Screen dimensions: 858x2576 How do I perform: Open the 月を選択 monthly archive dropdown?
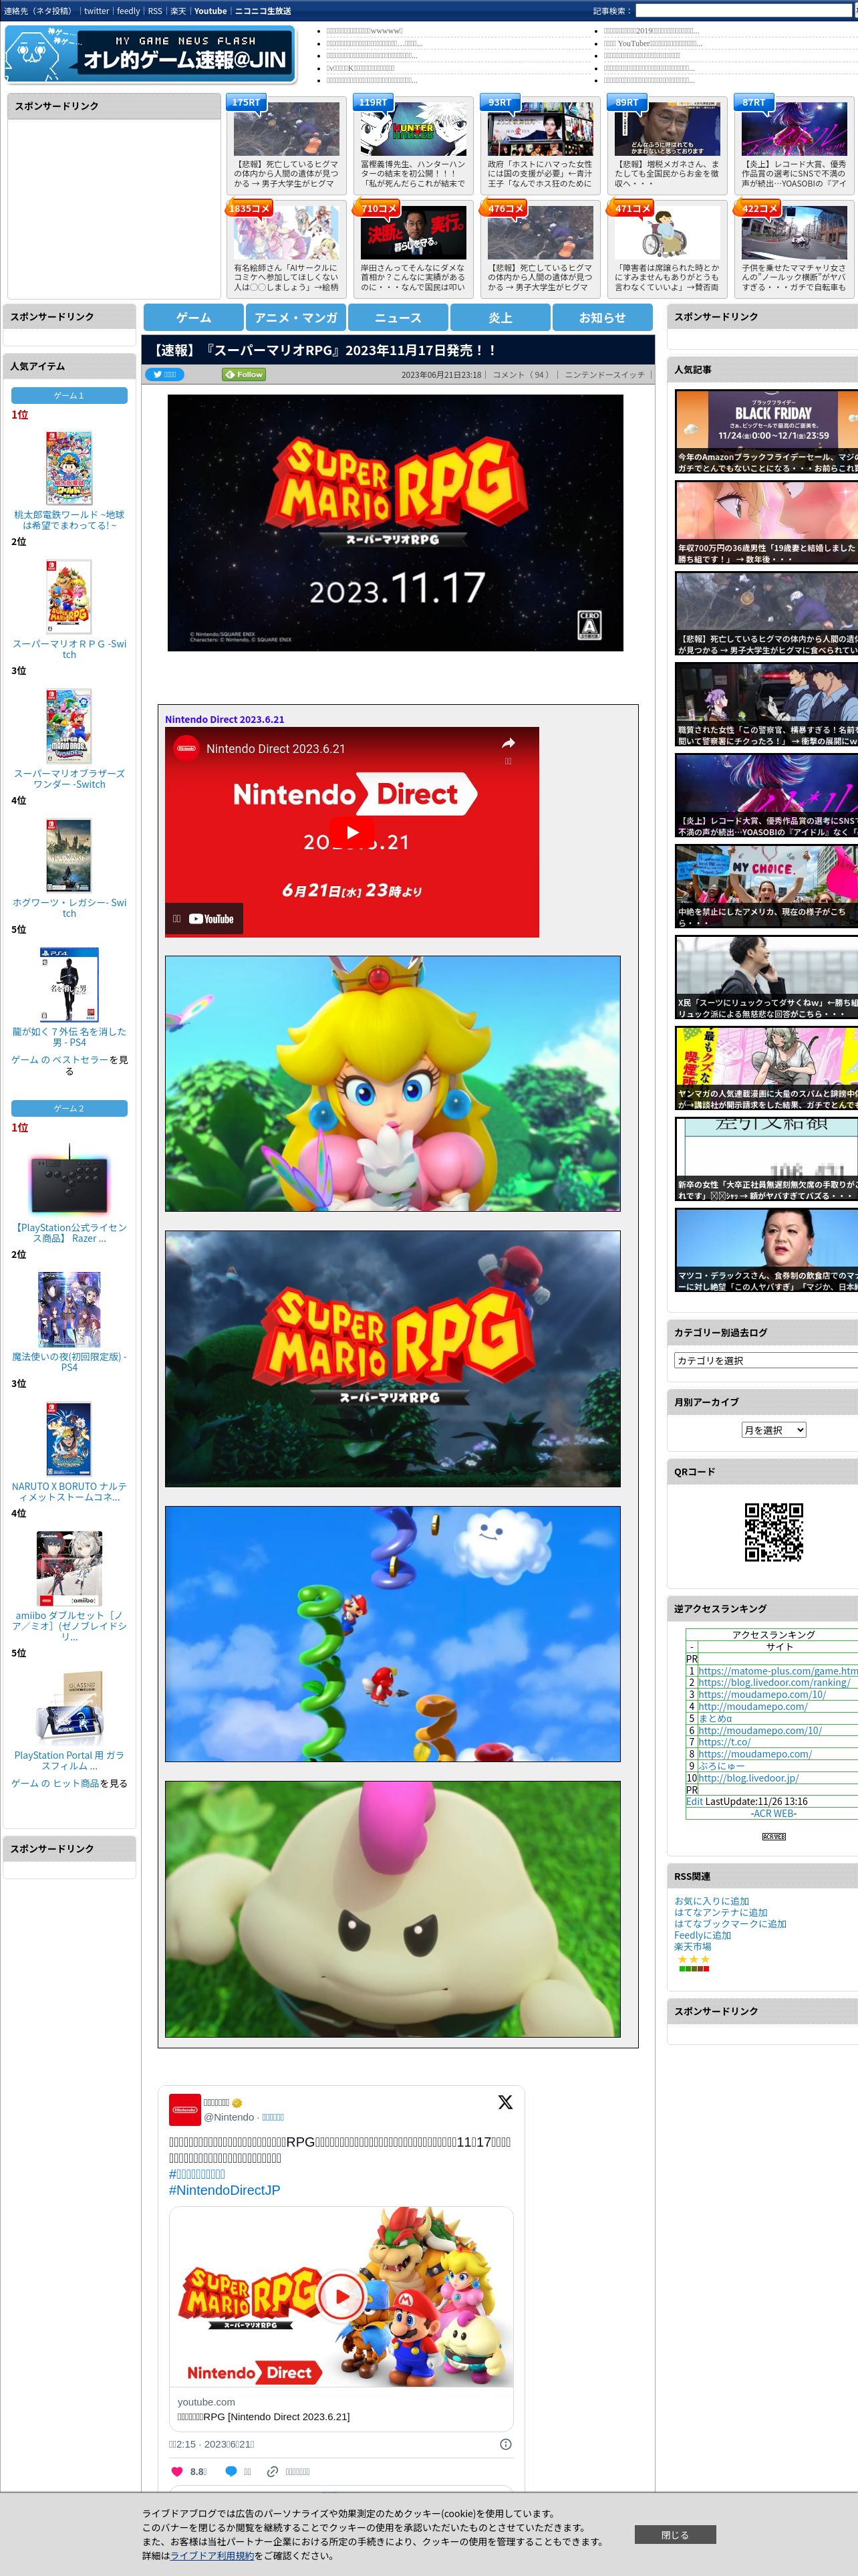click(x=774, y=1430)
